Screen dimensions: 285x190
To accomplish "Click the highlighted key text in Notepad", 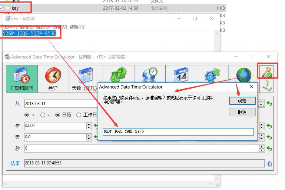I will [x=29, y=34].
